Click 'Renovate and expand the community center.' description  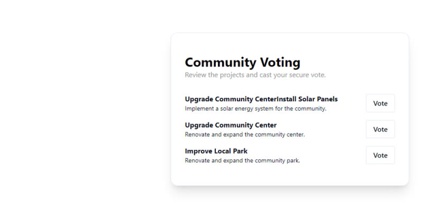[245, 135]
